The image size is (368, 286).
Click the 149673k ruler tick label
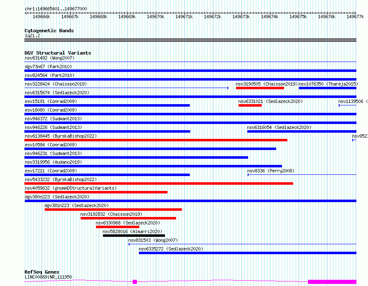point(241,17)
